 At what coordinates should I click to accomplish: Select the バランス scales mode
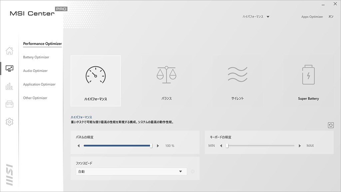[x=167, y=81]
